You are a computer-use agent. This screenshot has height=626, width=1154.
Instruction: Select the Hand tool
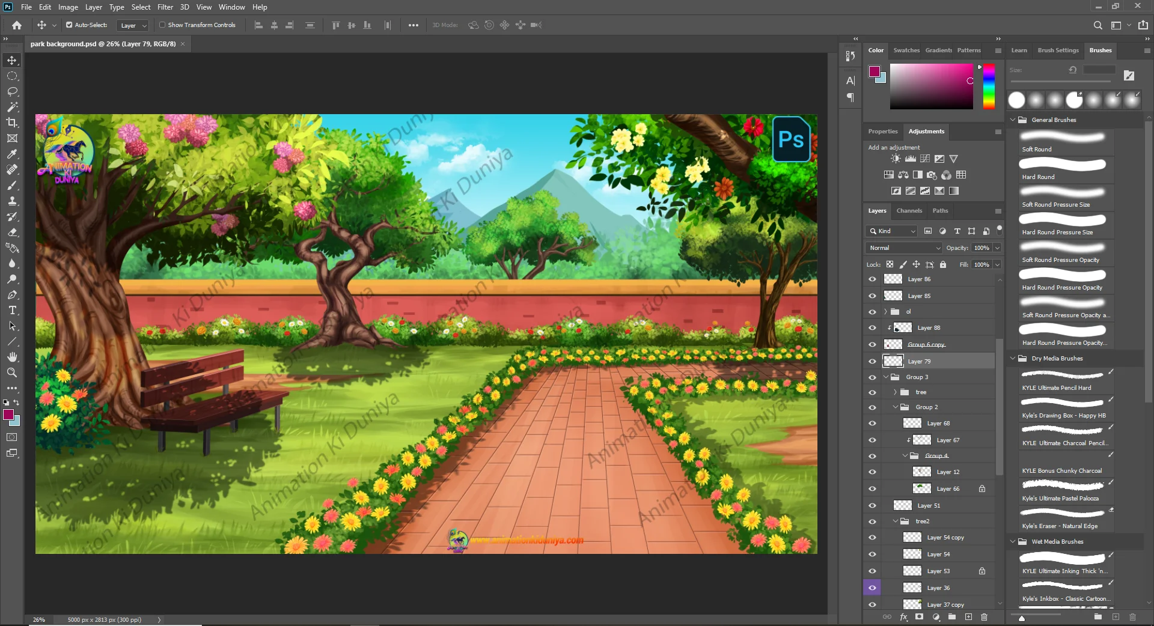(12, 357)
